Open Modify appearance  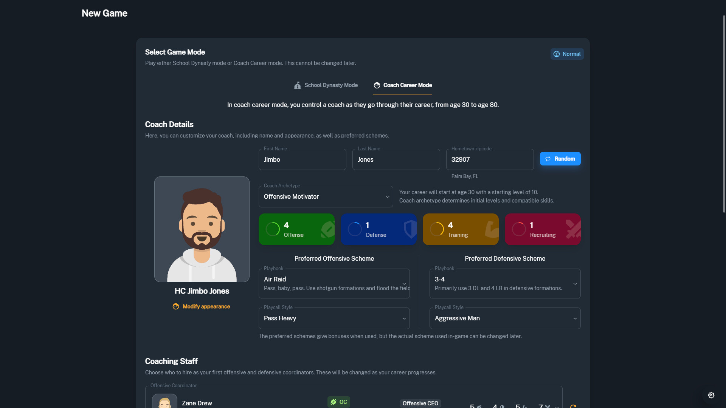[x=202, y=306]
